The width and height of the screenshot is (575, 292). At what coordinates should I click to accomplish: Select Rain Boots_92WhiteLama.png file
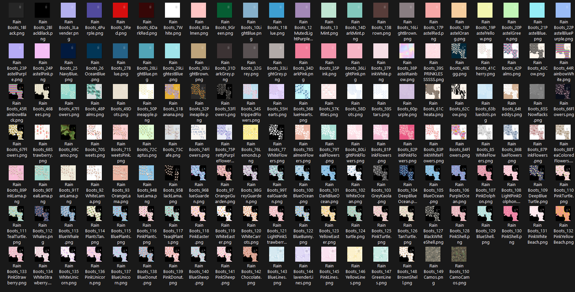(x=94, y=173)
